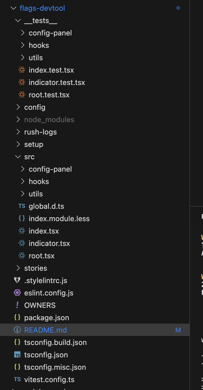Open indicator.test.tsx file

tap(57, 82)
